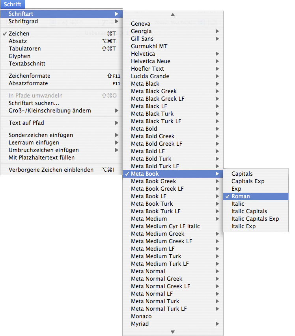Choose Mit Platzhaltertext füllen

[x=62, y=158]
